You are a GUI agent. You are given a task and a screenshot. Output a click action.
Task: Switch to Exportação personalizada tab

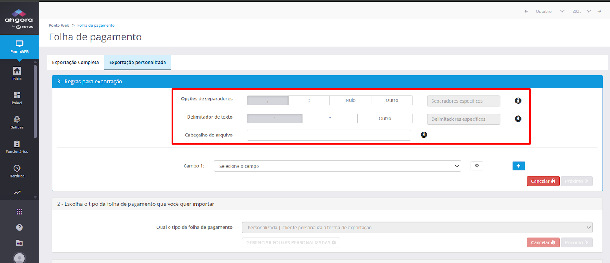point(138,63)
